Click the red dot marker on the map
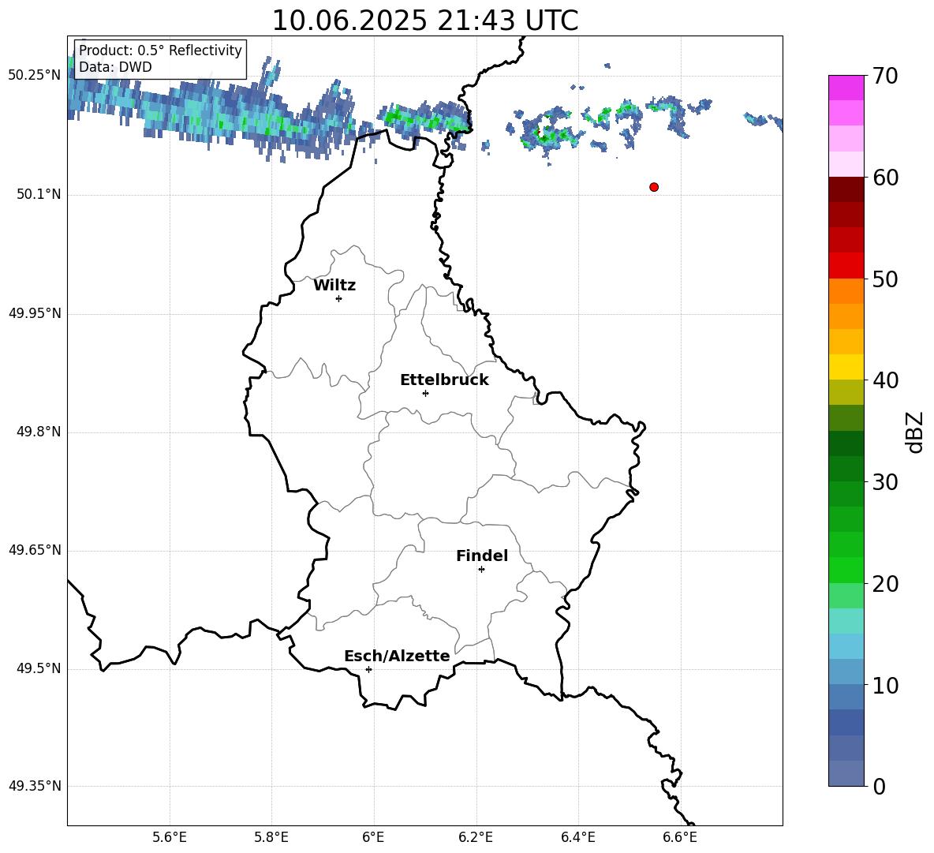The width and height of the screenshot is (934, 853). point(654,187)
